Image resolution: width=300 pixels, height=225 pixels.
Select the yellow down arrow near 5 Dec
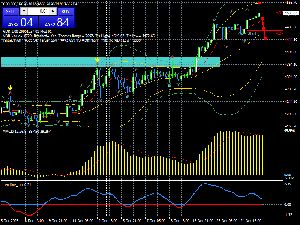pos(10,88)
